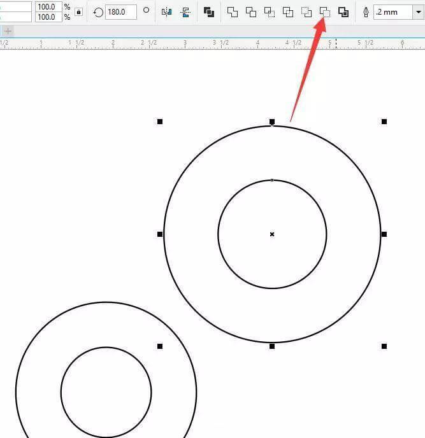Click the top-center selection handle
The height and width of the screenshot is (438, 425).
pos(272,121)
